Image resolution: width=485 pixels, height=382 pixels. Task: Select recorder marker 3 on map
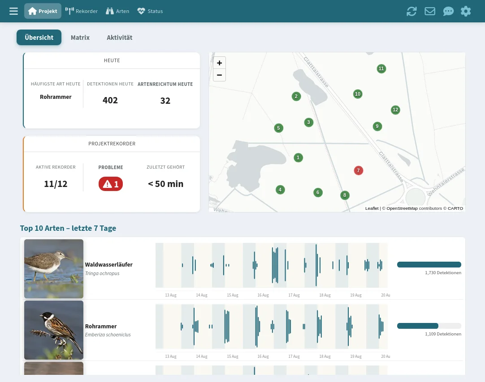(309, 122)
